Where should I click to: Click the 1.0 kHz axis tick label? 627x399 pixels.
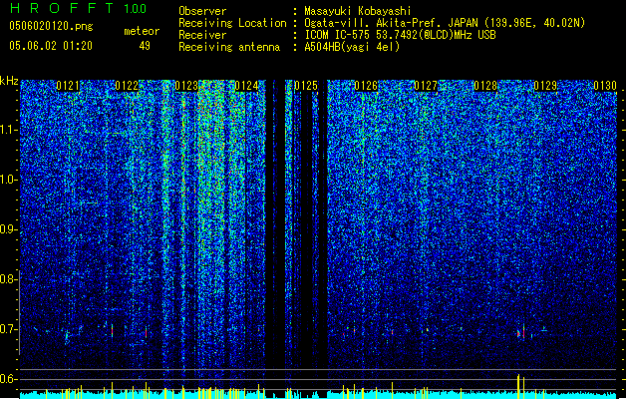[x=8, y=180]
